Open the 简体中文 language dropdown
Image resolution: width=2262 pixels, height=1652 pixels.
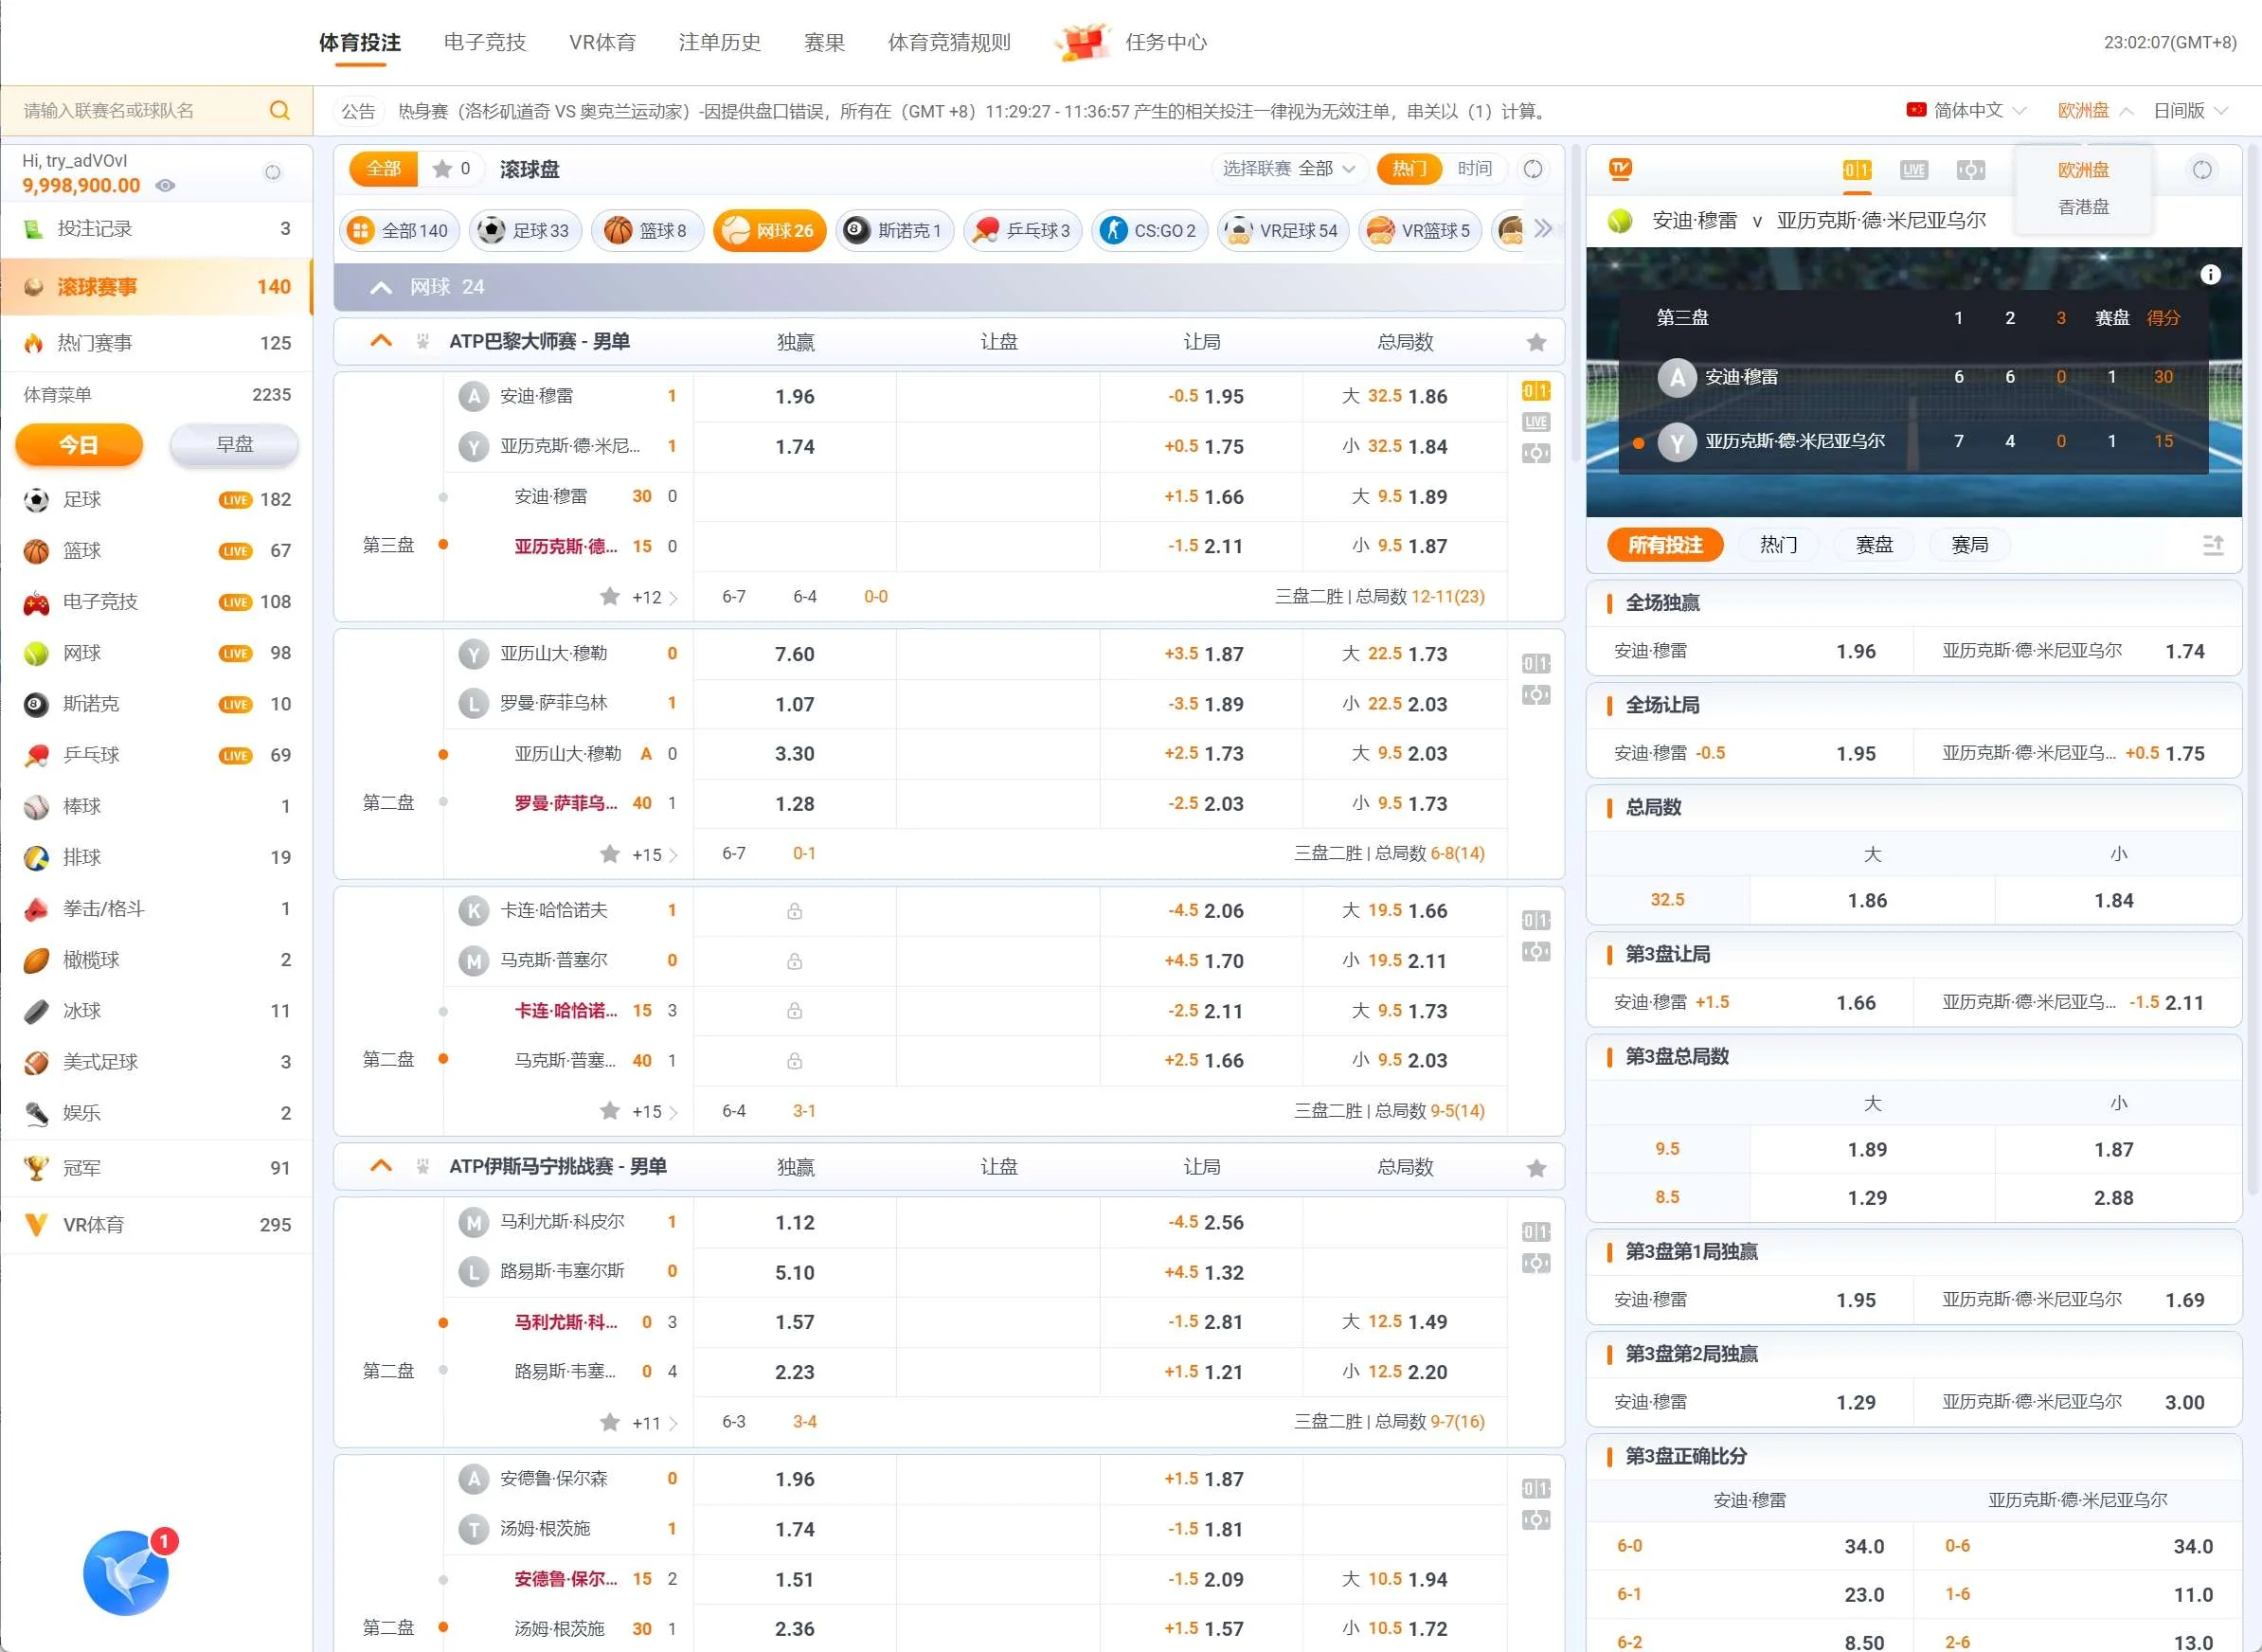[1966, 111]
